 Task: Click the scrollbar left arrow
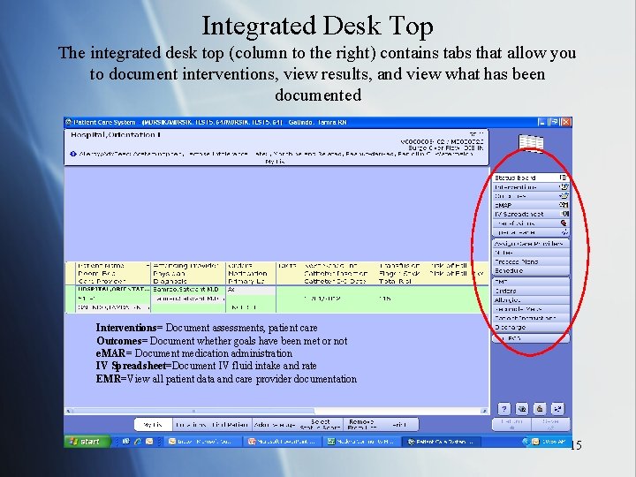click(x=68, y=411)
